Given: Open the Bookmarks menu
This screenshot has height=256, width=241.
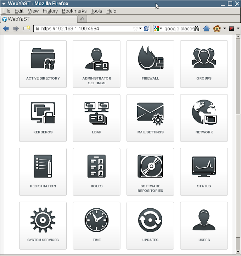Looking at the screenshot, I should pos(74,11).
